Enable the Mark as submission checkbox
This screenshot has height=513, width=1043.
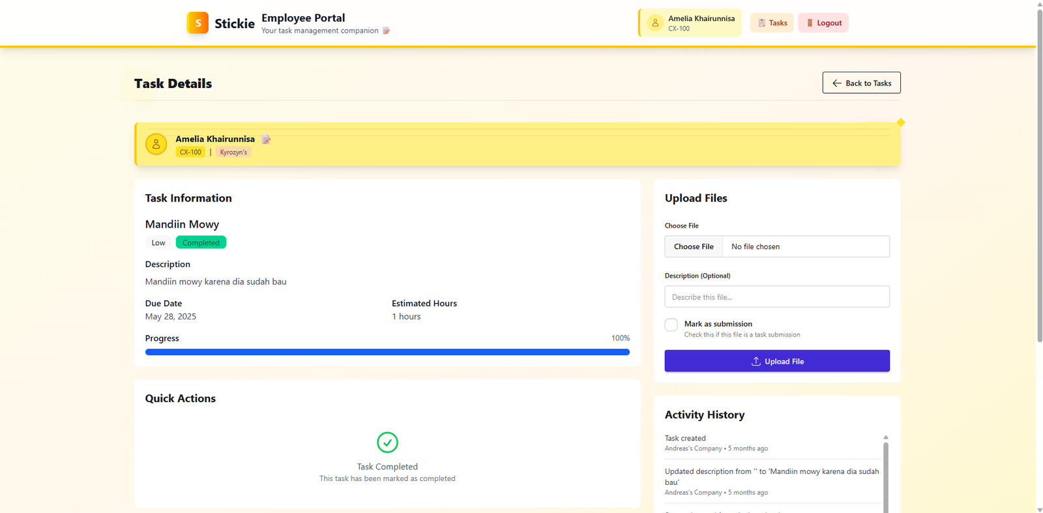point(671,325)
